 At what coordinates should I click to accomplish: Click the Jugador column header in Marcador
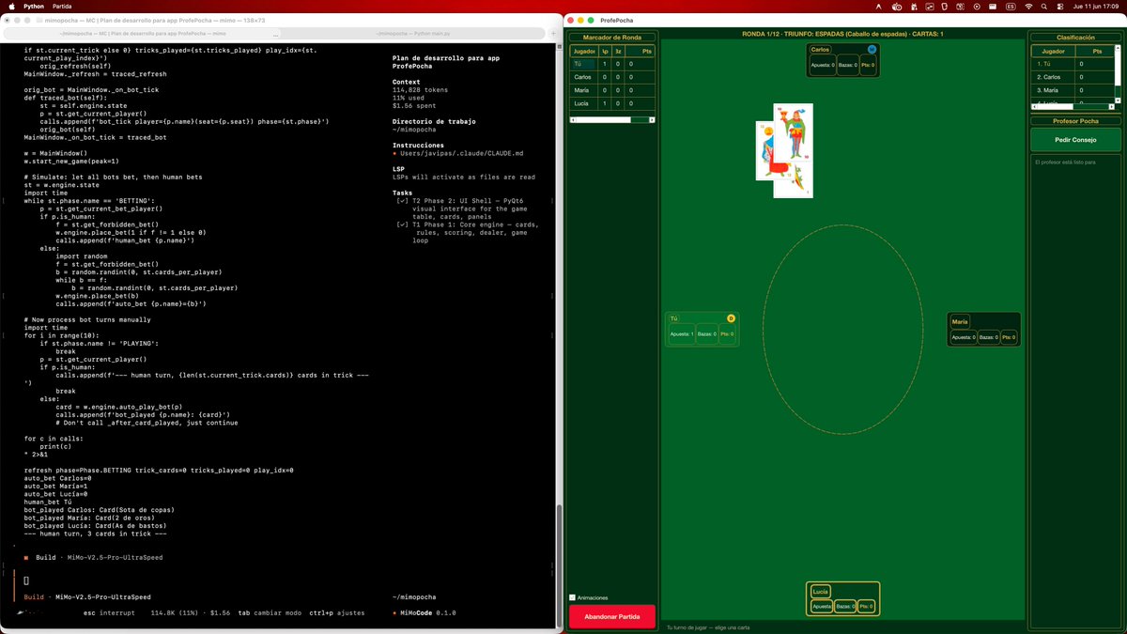pos(584,51)
